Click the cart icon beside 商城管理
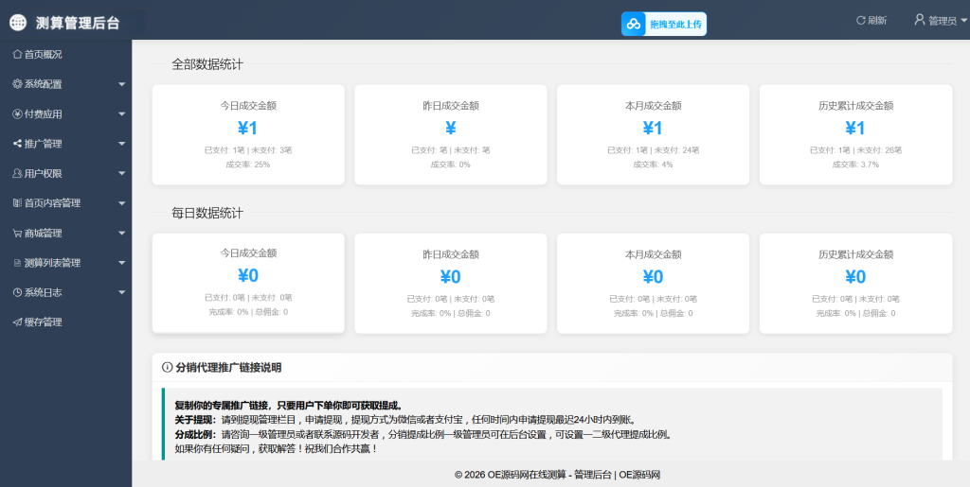This screenshot has height=487, width=970. pyautogui.click(x=17, y=234)
